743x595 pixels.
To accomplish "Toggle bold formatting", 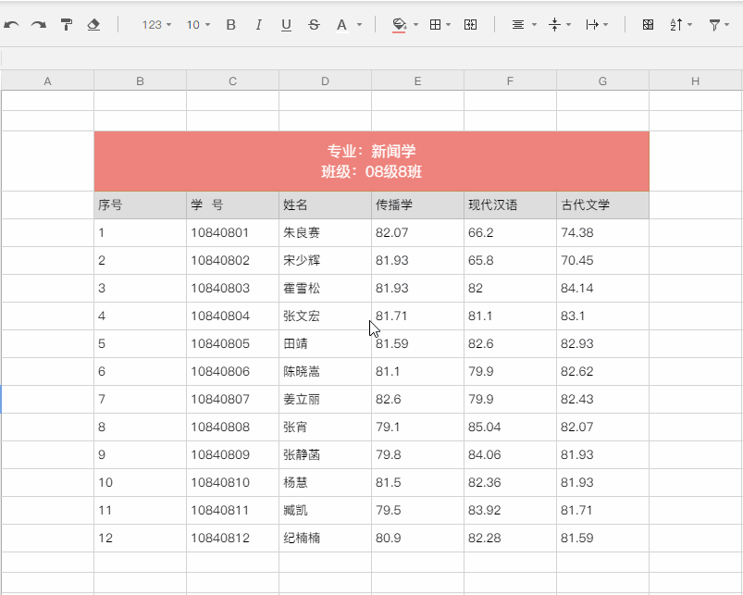I will pos(230,25).
